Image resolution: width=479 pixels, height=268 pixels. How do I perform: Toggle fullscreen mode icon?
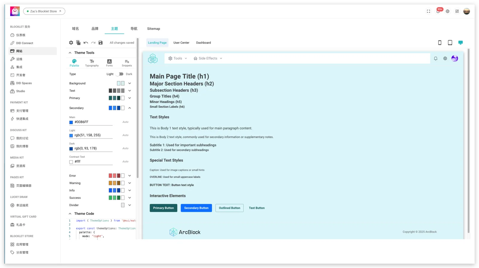[x=428, y=11]
